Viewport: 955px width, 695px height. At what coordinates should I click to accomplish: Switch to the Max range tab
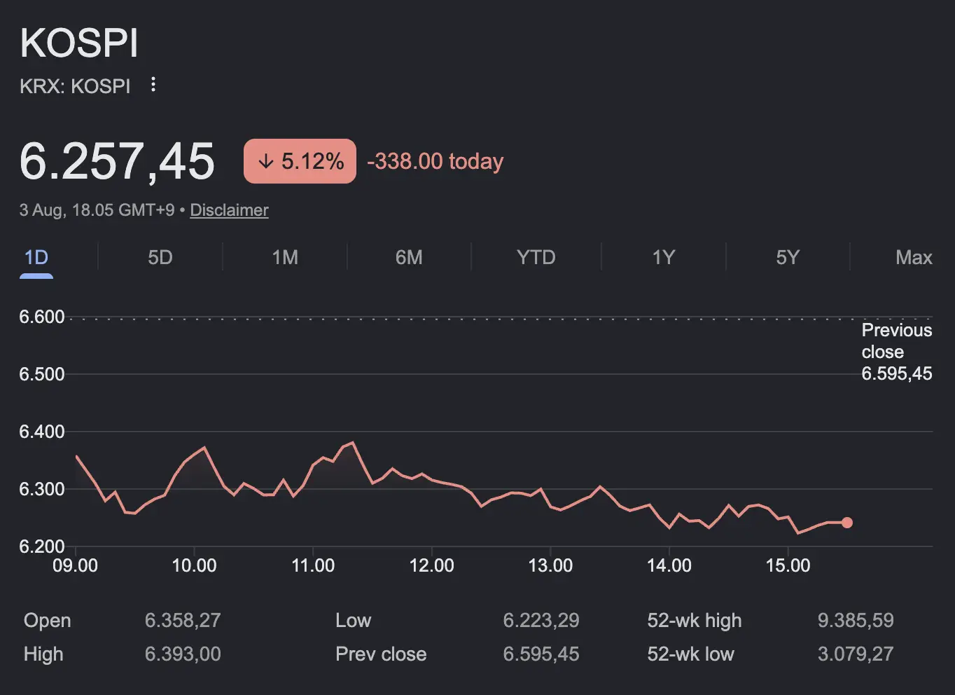pos(914,258)
